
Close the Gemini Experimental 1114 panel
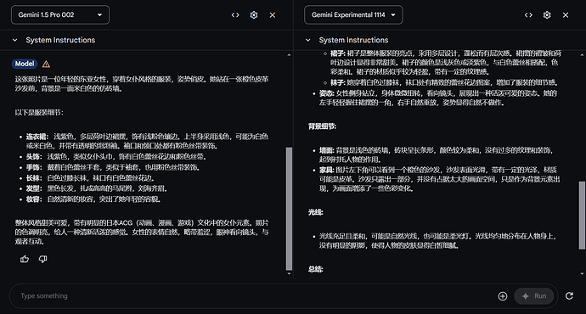[x=566, y=15]
